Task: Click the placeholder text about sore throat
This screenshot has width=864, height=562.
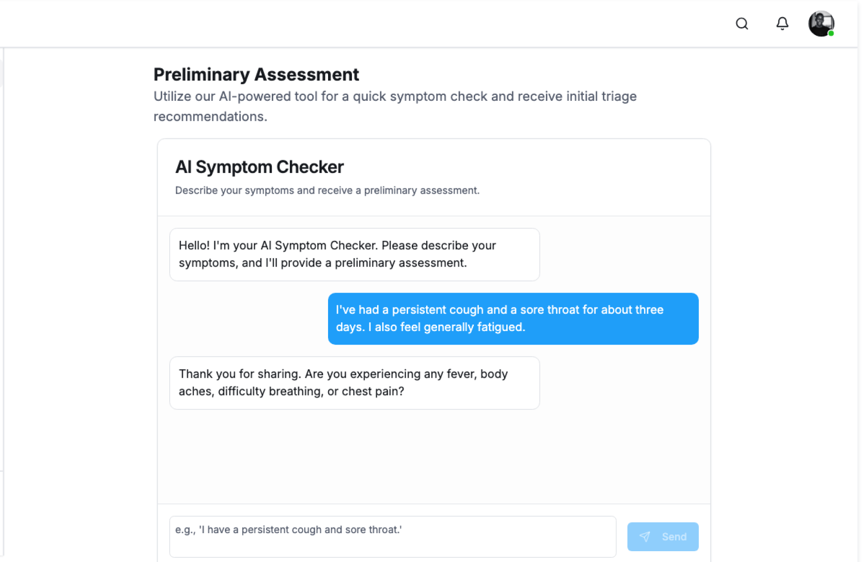Action: (288, 530)
